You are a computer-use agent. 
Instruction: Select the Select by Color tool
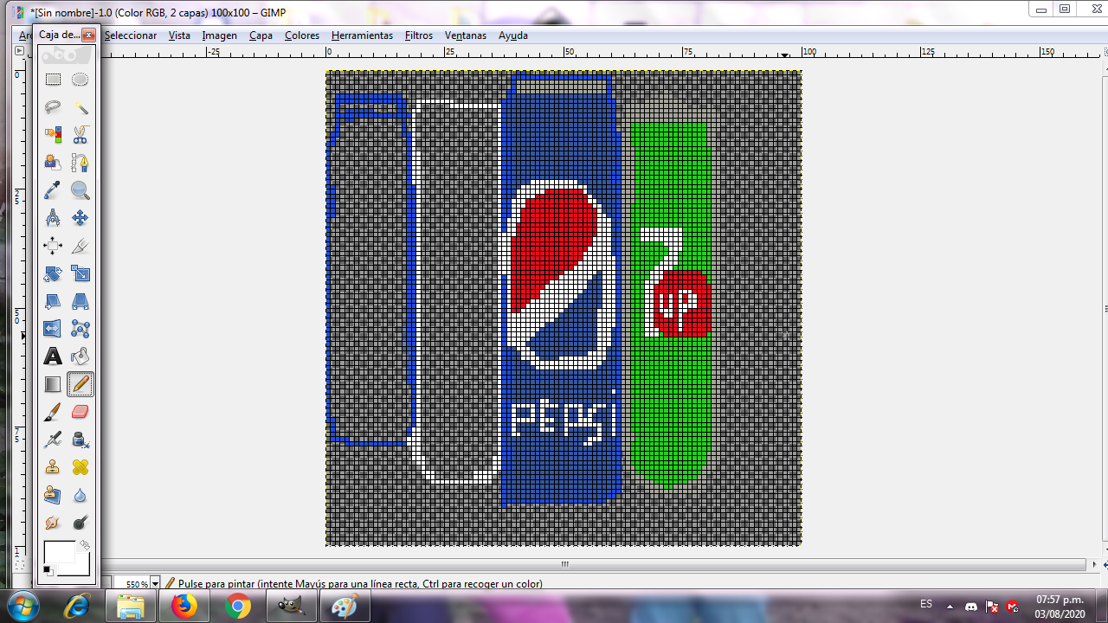(x=53, y=135)
